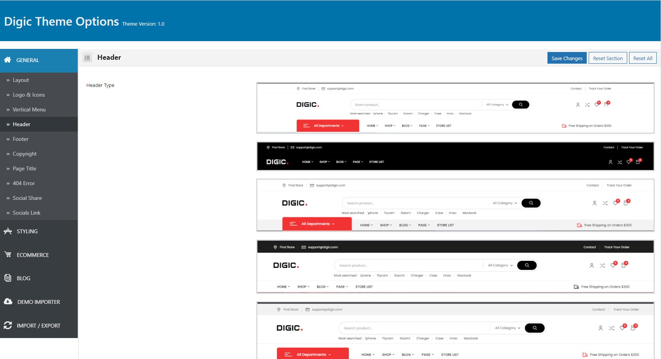Screen dimensions: 661x359
Task: Click the Reset All button
Action: pyautogui.click(x=643, y=58)
